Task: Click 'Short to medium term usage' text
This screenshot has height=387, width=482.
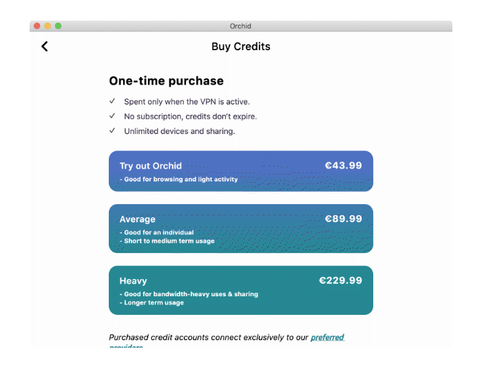Action: pyautogui.click(x=169, y=241)
